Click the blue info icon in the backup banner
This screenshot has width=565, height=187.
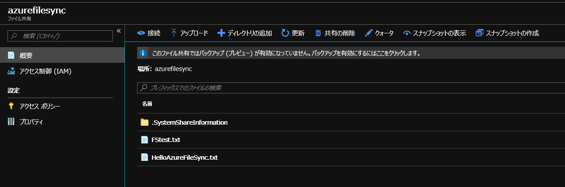[142, 53]
